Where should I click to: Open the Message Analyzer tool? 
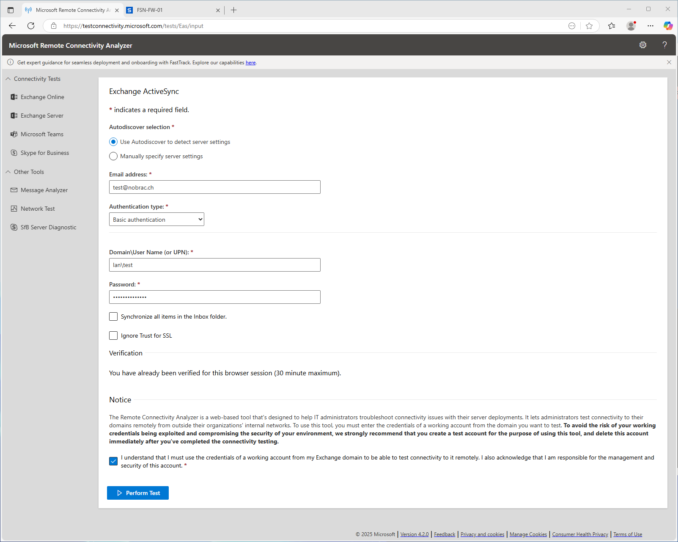44,190
